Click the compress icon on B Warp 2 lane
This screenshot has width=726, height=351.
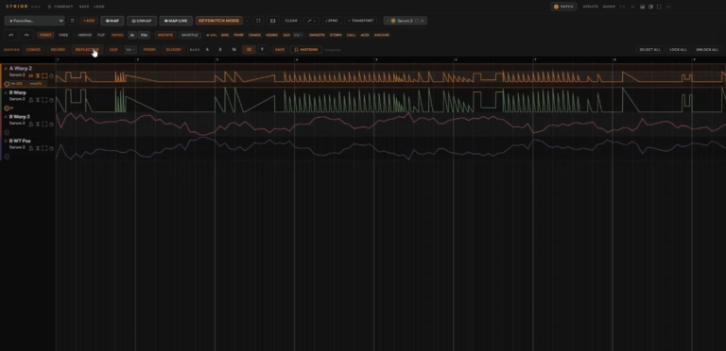pos(38,124)
